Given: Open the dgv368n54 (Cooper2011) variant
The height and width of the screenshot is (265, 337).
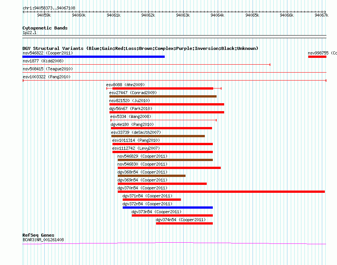Looking at the screenshot, I should (x=142, y=172).
